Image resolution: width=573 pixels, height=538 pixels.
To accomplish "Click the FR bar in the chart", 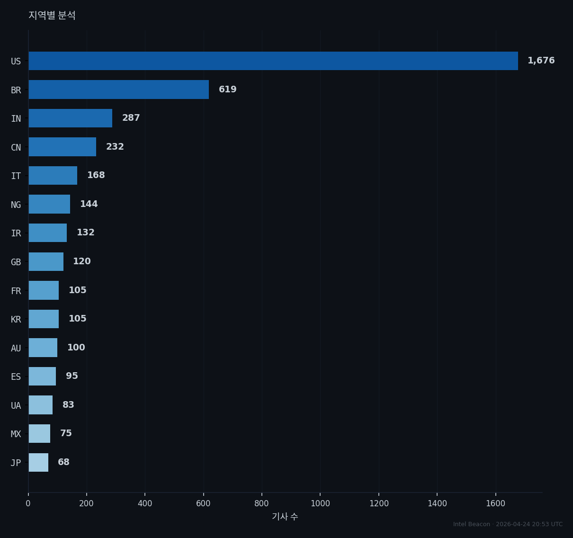I will tap(44, 290).
